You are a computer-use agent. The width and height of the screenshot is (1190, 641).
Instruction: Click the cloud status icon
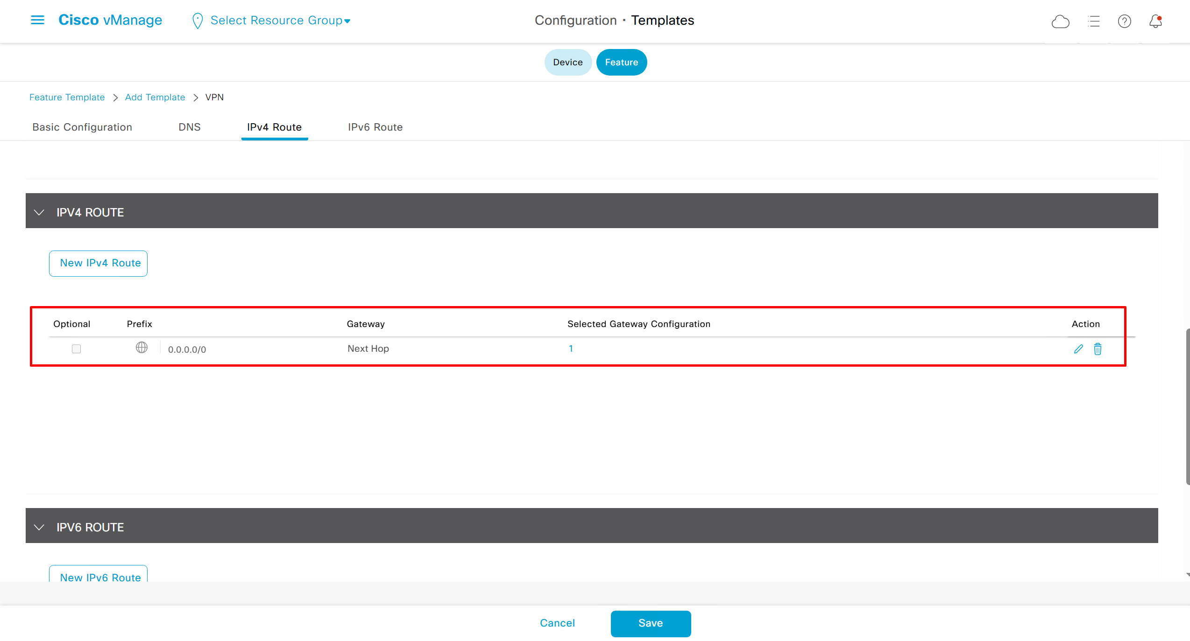point(1060,21)
